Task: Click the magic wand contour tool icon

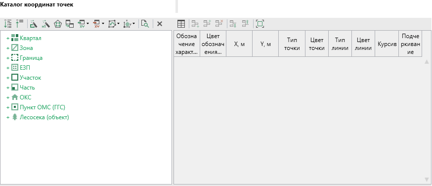Action: (34, 24)
